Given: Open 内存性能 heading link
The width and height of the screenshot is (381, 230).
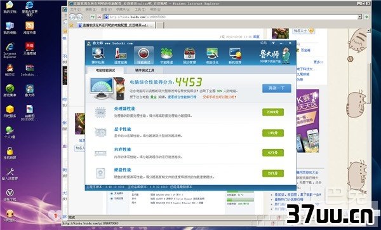Looking at the screenshot, I should (123, 149).
